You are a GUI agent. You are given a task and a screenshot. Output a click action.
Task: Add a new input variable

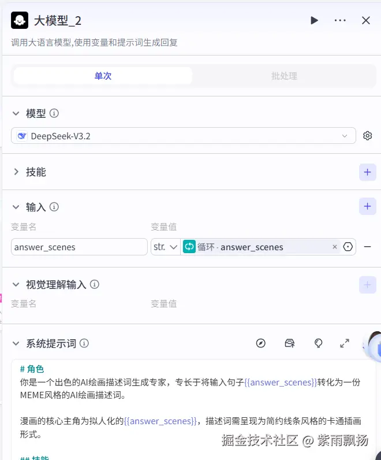tap(368, 206)
